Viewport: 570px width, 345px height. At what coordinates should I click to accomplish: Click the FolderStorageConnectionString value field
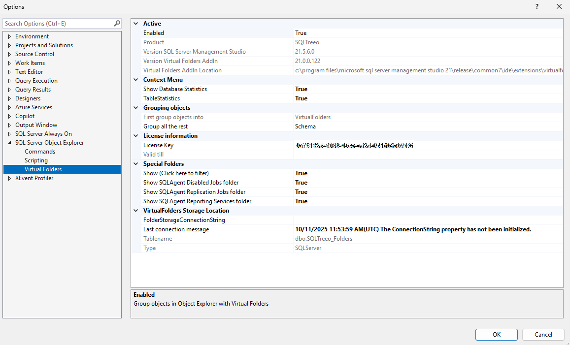(x=428, y=220)
